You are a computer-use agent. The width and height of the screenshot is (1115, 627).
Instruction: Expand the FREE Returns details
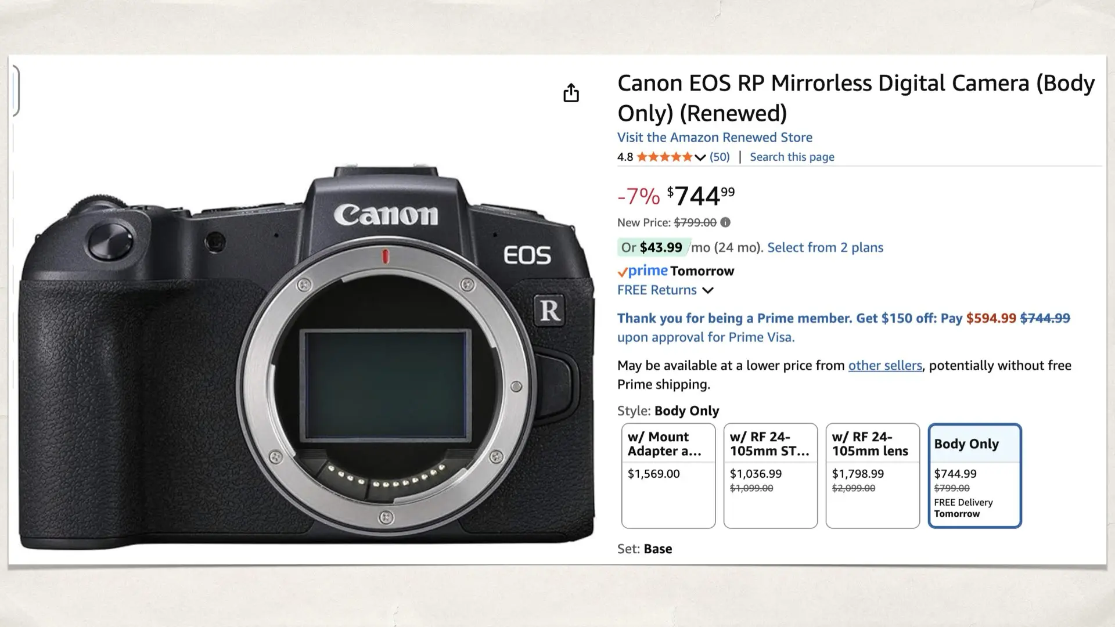708,291
